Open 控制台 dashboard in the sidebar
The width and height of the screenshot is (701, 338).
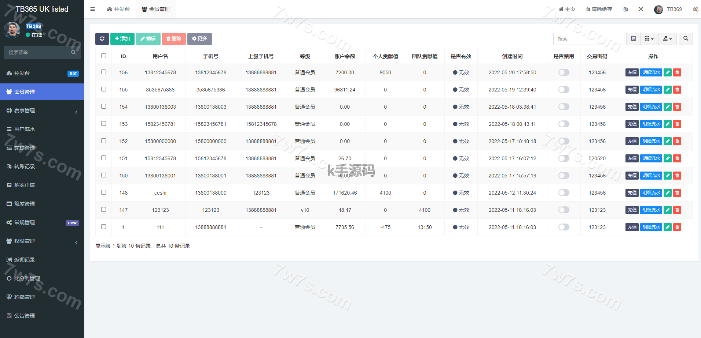[x=42, y=73]
